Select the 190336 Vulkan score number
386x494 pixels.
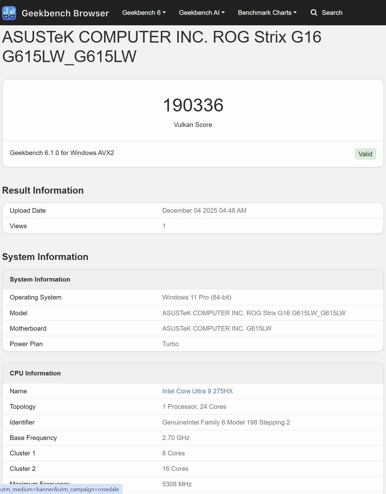point(193,105)
